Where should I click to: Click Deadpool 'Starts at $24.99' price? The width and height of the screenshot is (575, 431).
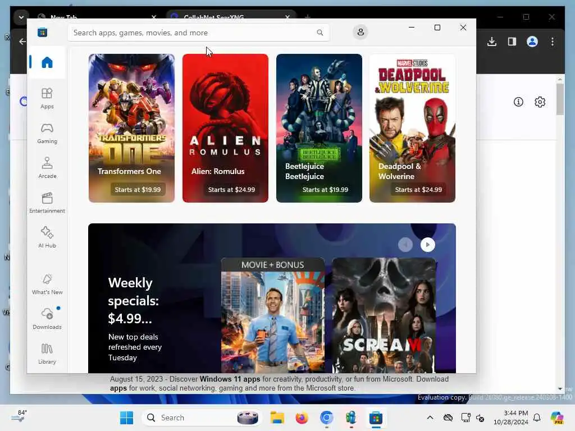point(418,190)
